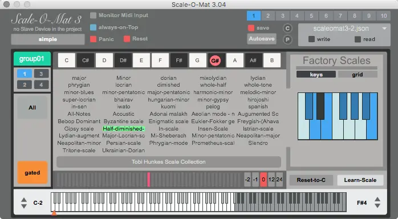398x219 pixels.
Task: Select the A root note key
Action: coord(235,60)
